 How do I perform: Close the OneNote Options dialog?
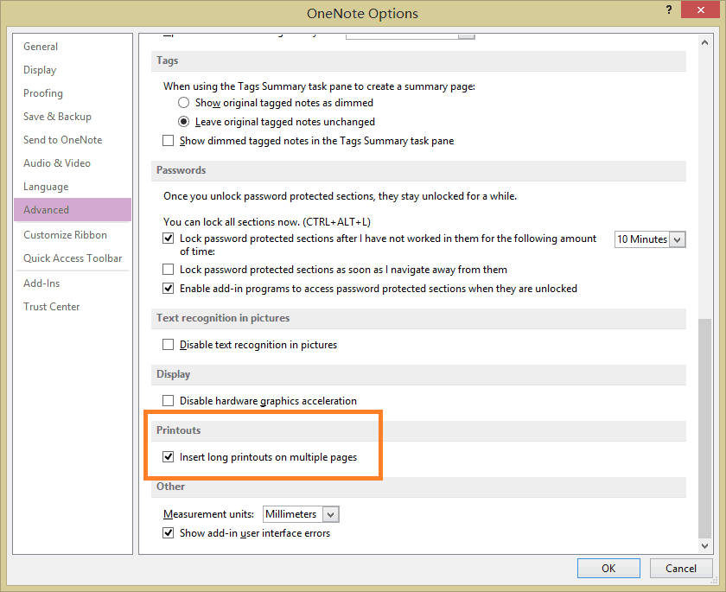click(x=701, y=10)
